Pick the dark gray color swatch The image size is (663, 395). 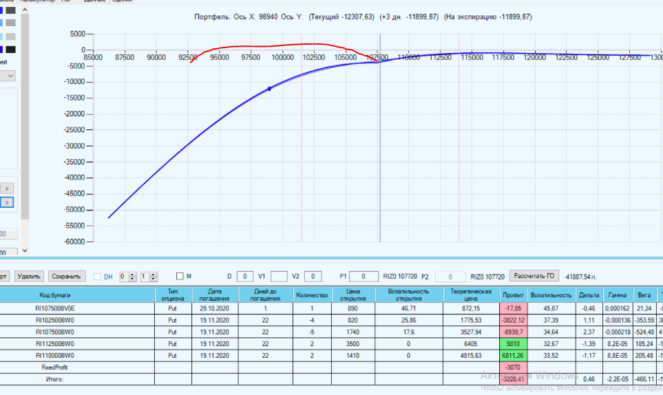tap(11, 10)
